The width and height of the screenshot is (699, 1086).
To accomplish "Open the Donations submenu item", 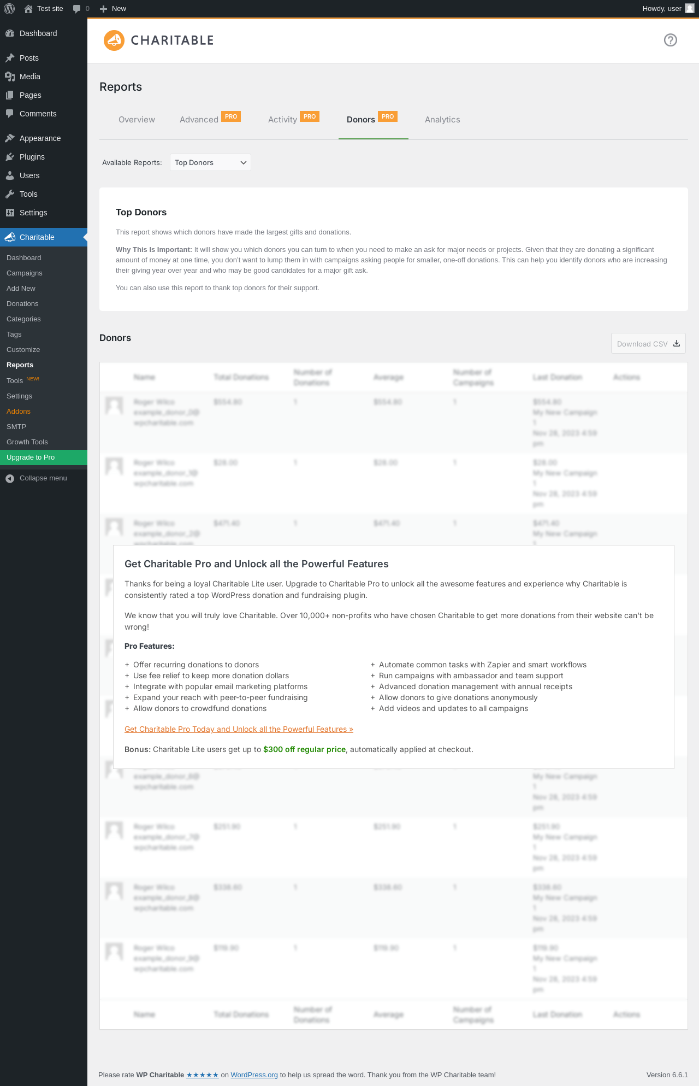I will coord(44,304).
